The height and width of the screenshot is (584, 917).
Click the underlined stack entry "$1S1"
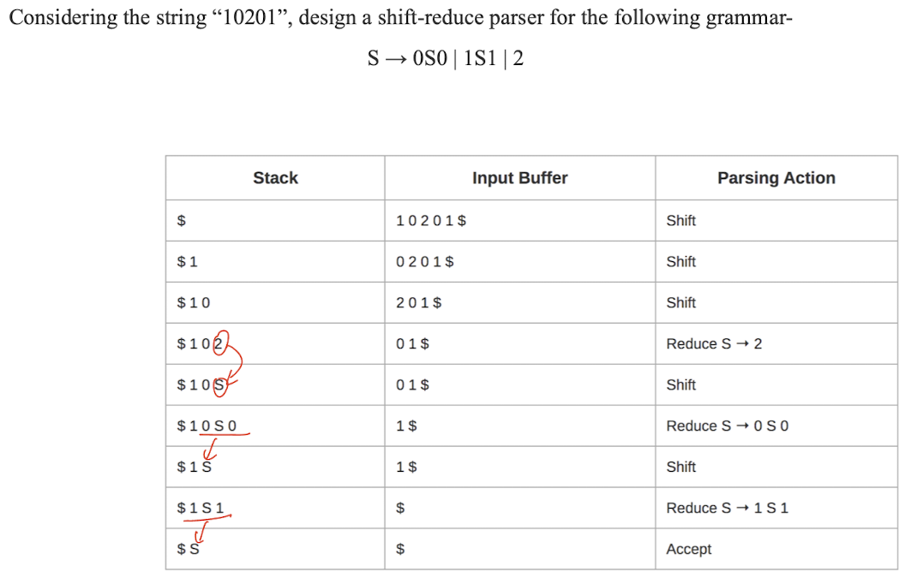200,509
